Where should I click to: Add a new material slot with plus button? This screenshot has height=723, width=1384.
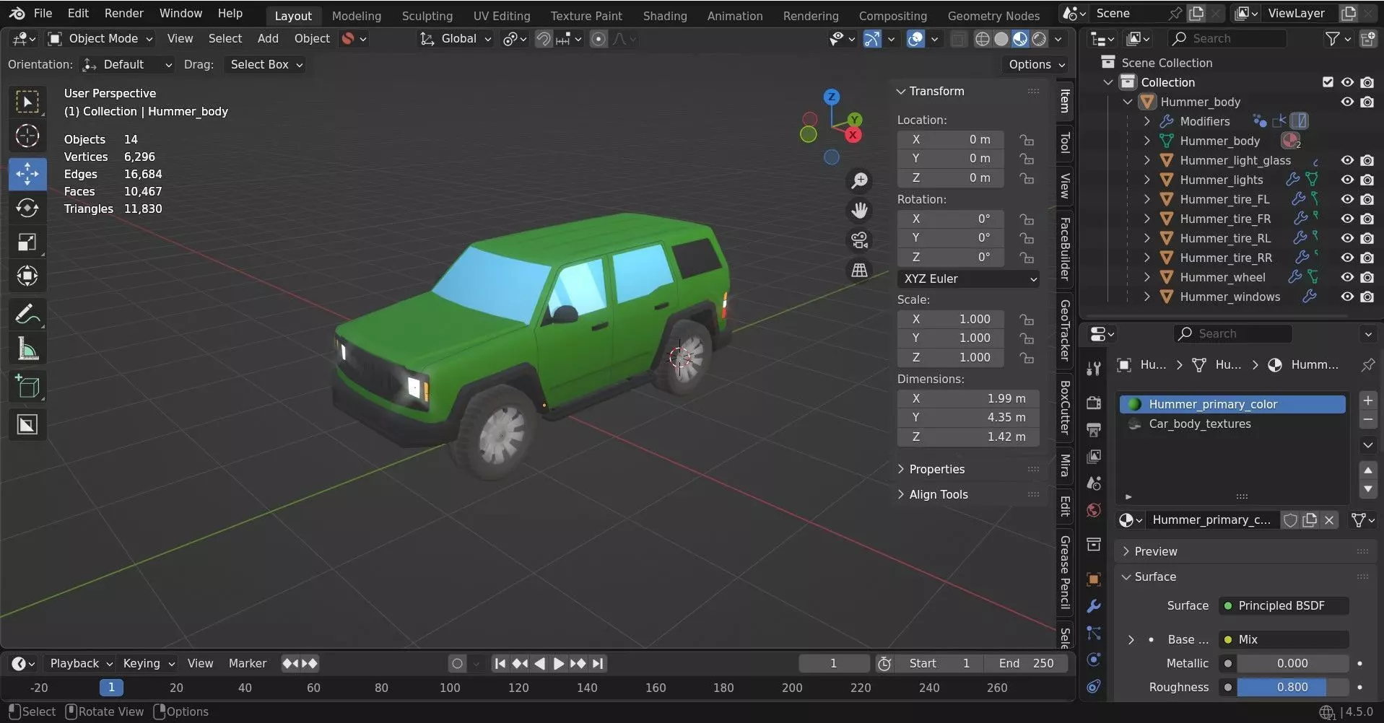1368,400
